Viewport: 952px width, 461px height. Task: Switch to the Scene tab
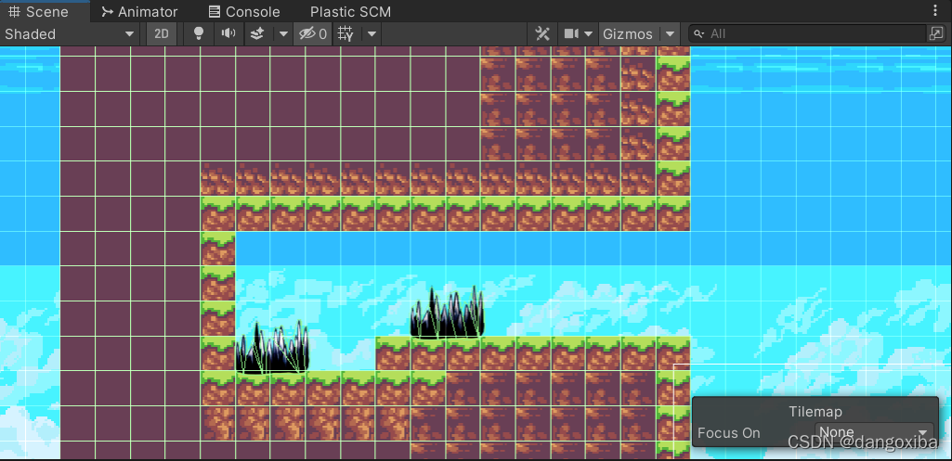[39, 11]
